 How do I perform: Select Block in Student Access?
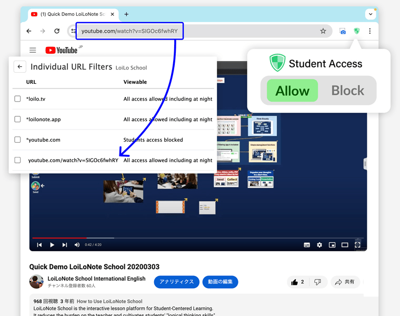[x=348, y=91]
